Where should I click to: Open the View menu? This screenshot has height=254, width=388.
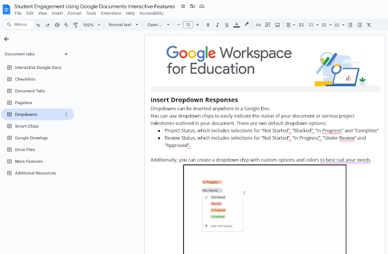pyautogui.click(x=42, y=13)
